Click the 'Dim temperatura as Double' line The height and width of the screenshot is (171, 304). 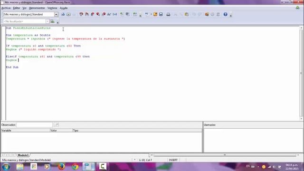tap(28, 35)
